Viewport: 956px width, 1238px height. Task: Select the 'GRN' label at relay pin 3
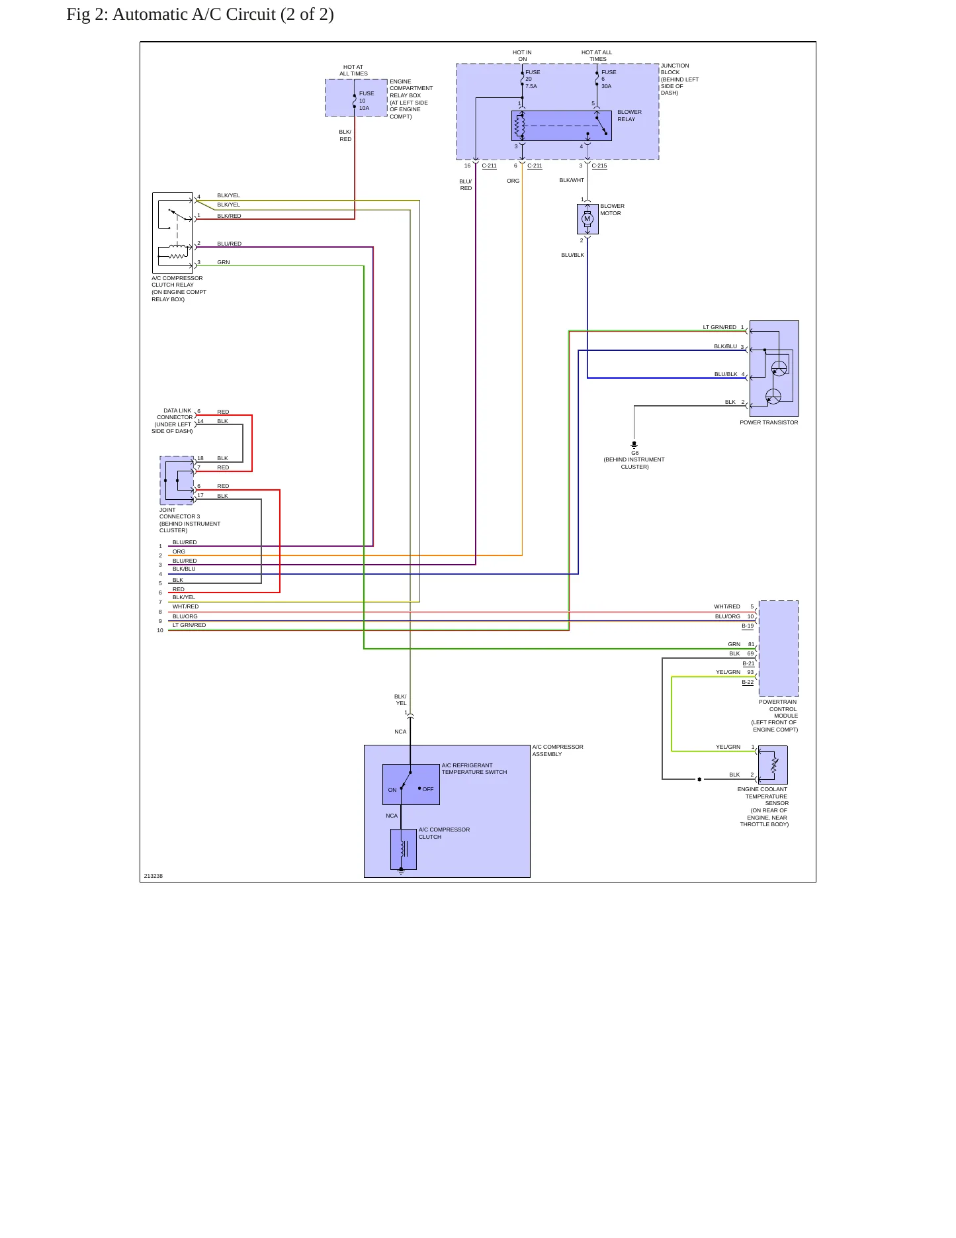[224, 262]
